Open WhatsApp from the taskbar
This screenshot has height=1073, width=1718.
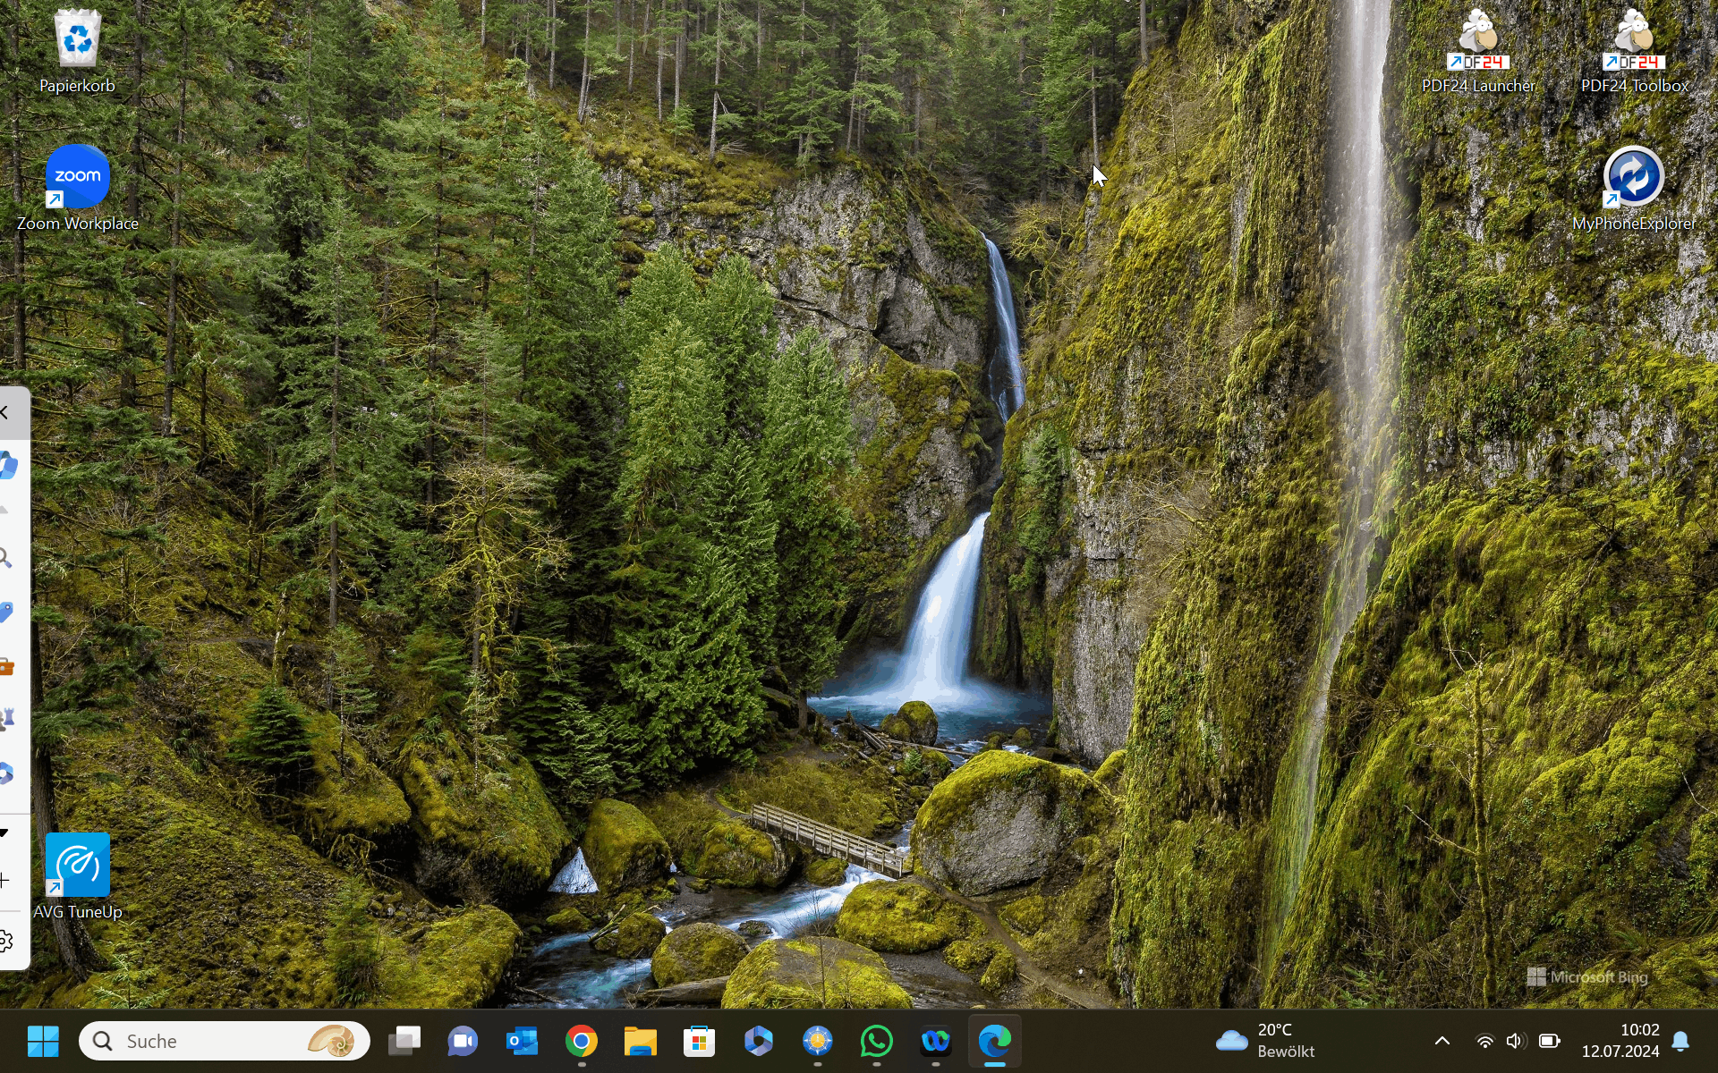pos(877,1041)
